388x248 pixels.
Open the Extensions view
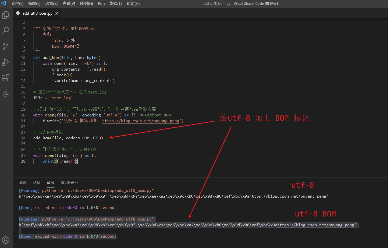6,78
